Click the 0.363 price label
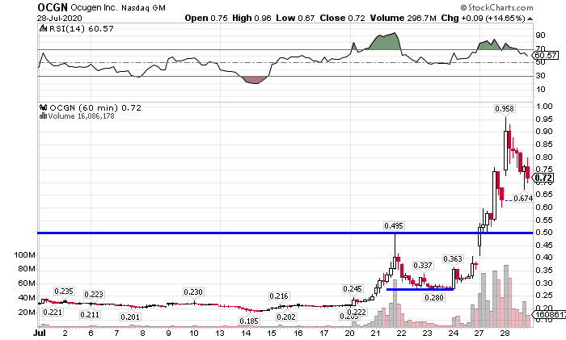The height and width of the screenshot is (340, 566). click(453, 259)
